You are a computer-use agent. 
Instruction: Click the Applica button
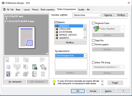108,91
